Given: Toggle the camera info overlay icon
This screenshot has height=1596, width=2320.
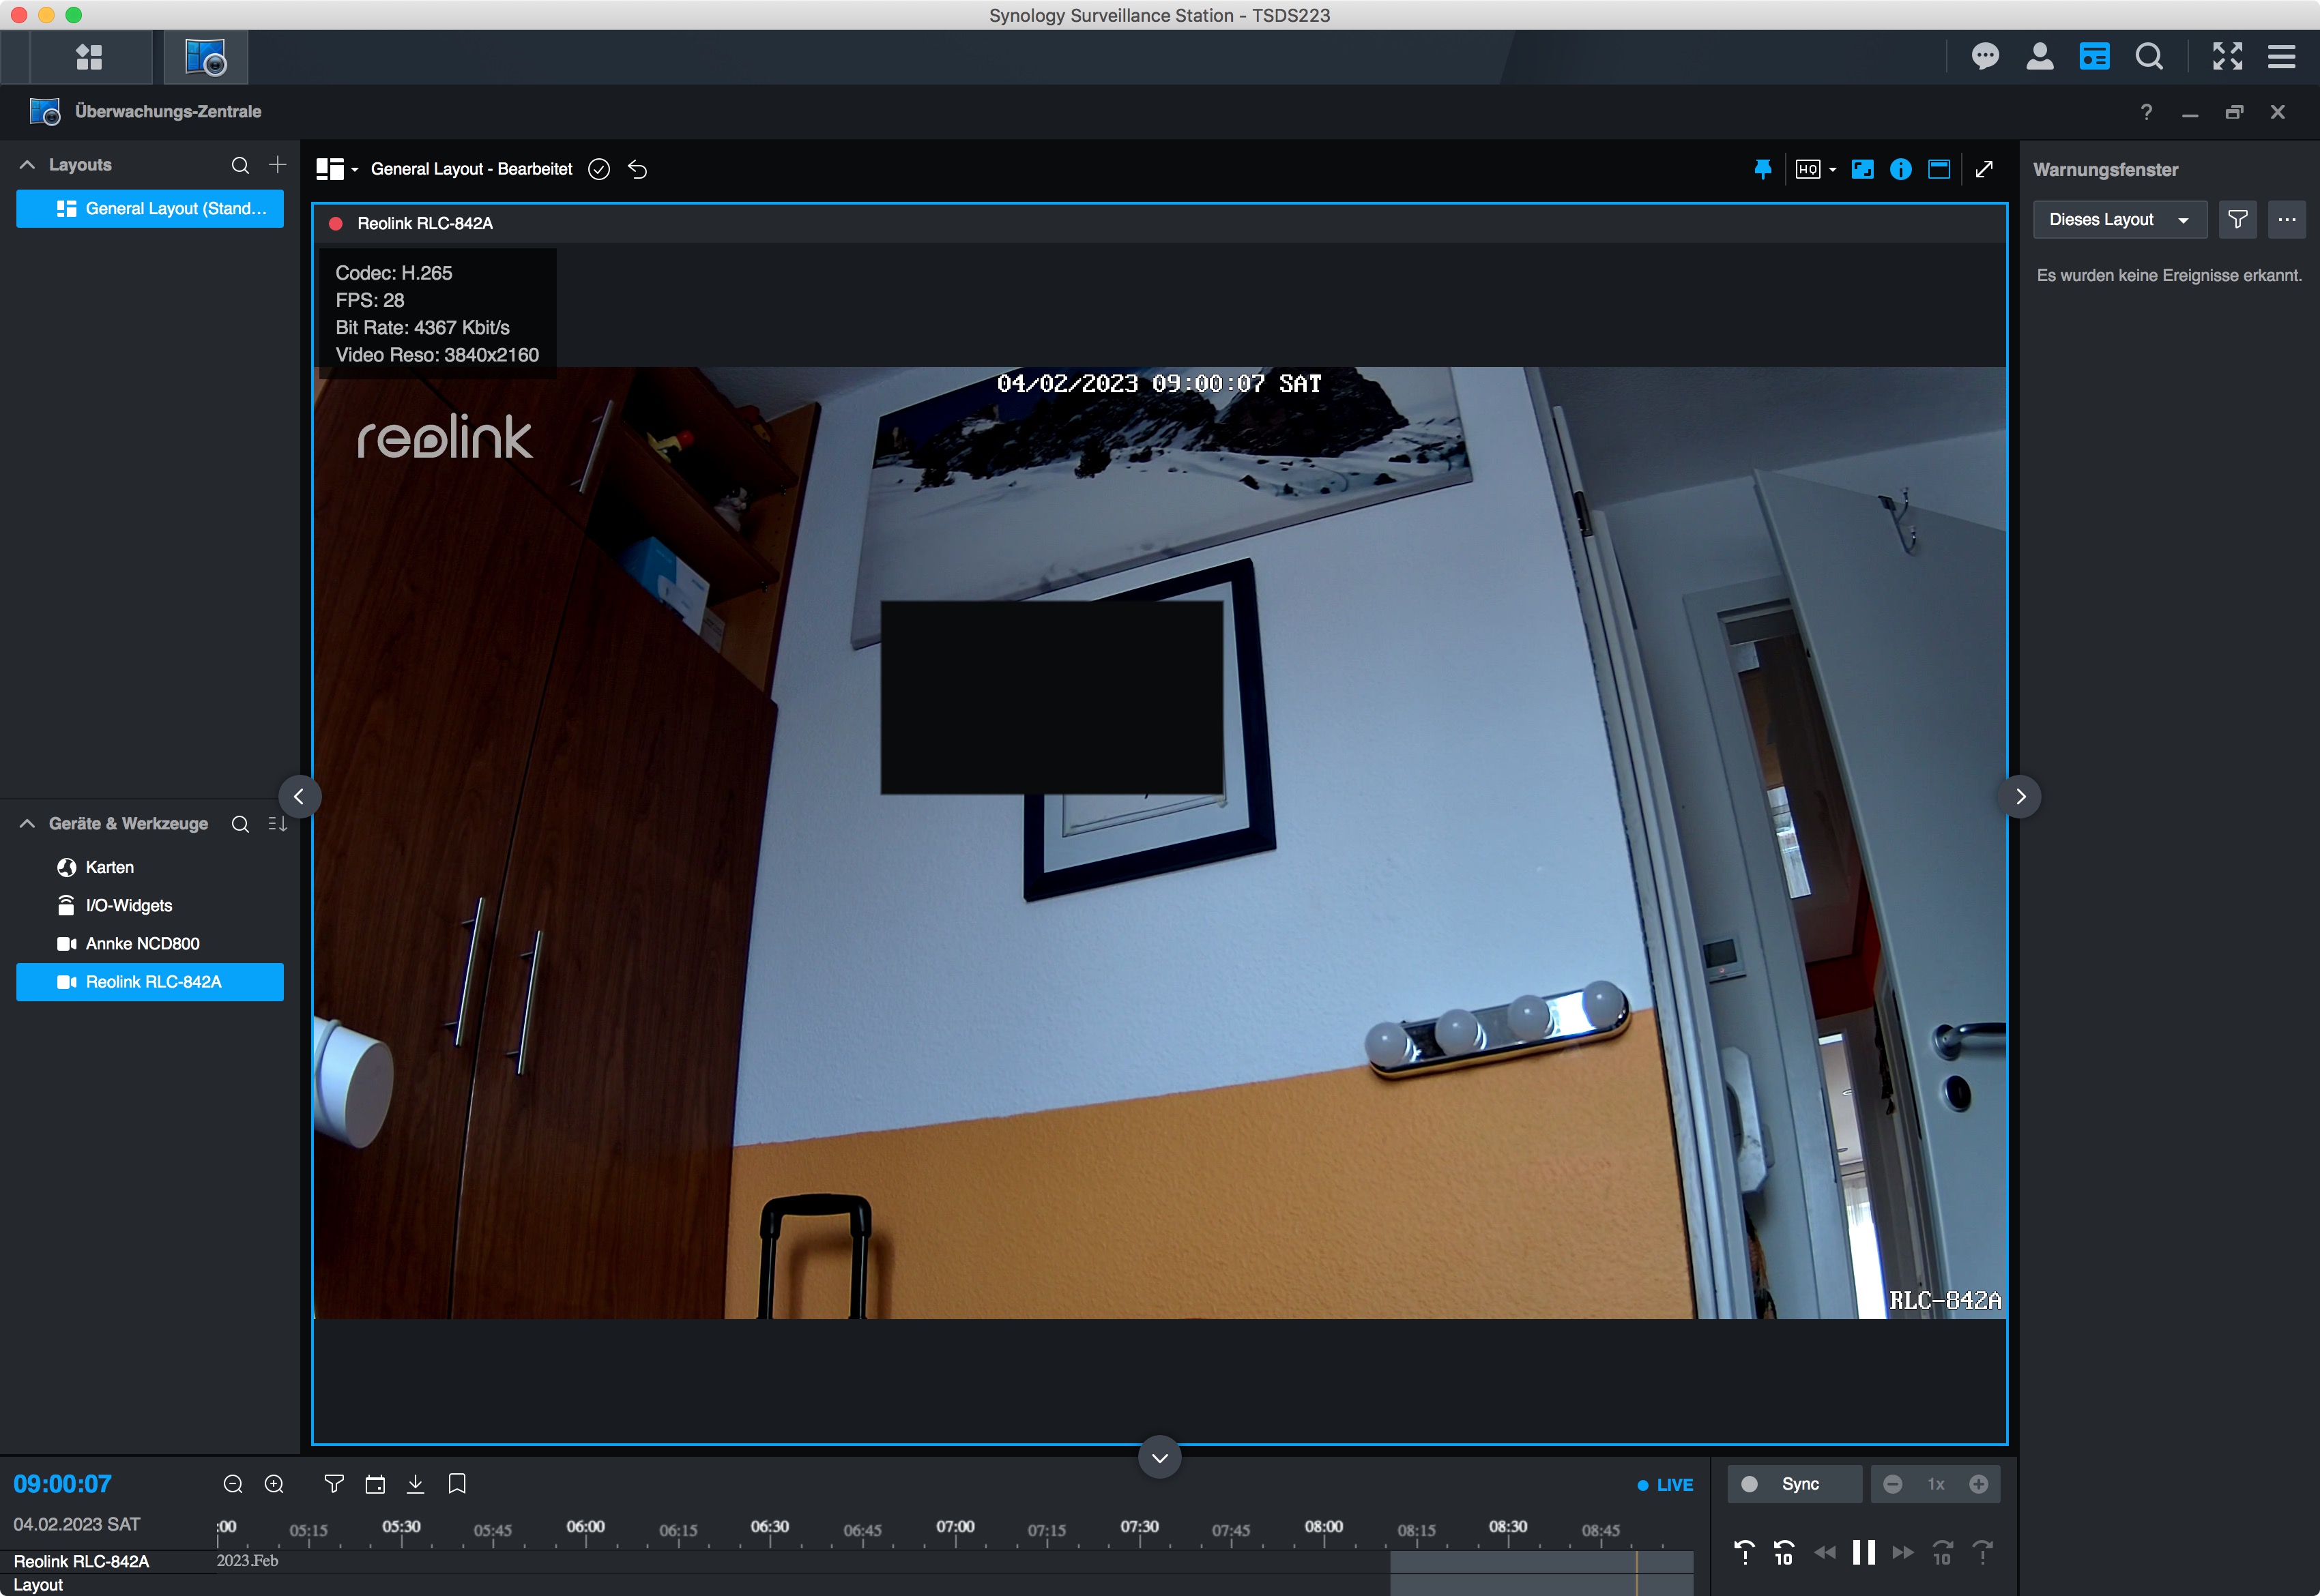Looking at the screenshot, I should 1900,169.
